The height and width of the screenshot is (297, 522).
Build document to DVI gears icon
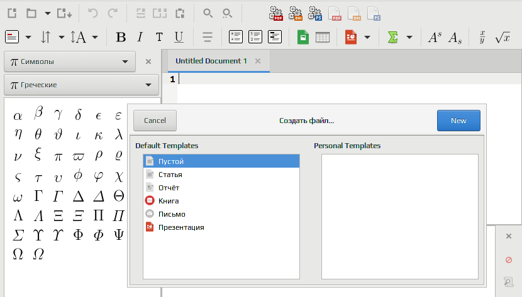pyautogui.click(x=296, y=14)
